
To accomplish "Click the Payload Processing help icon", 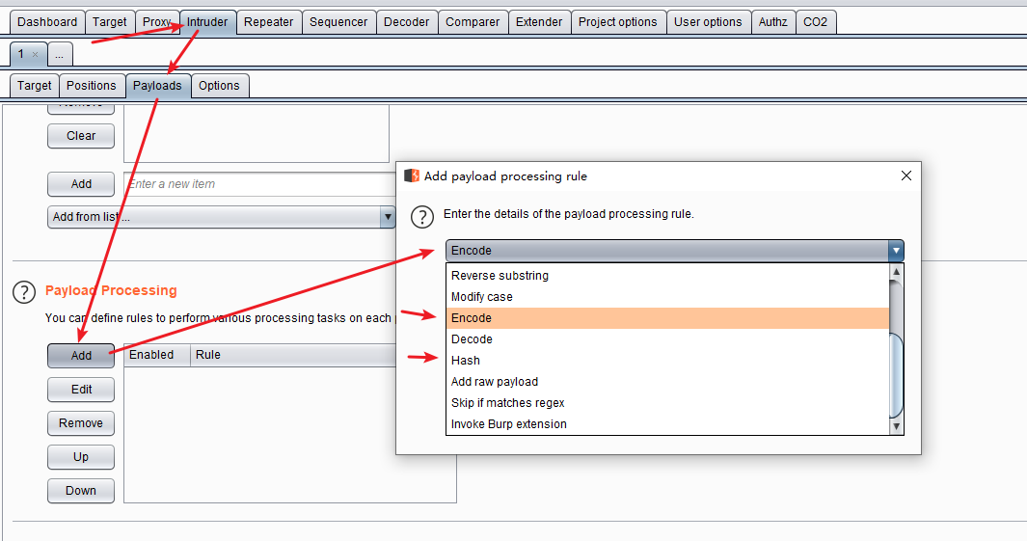I will [24, 292].
